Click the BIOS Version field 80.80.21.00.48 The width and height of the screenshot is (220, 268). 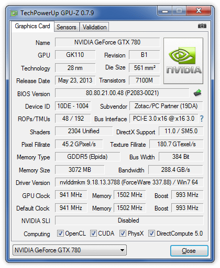(122, 93)
